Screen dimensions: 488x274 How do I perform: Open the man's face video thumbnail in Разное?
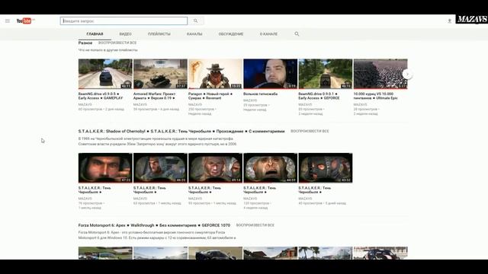coord(271,74)
